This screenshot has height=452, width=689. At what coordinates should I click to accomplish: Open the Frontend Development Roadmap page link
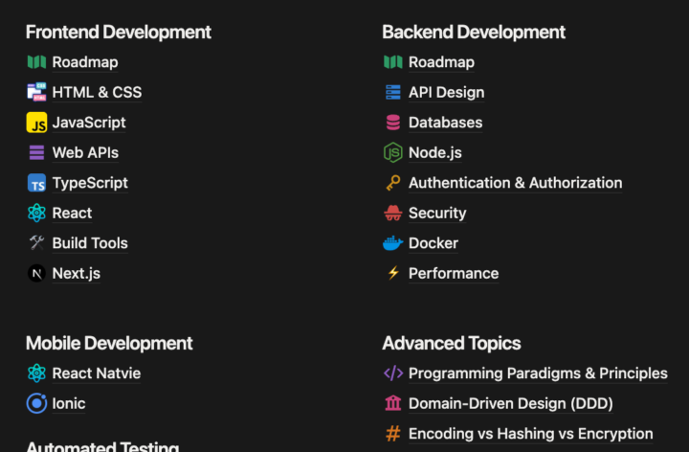pos(85,62)
